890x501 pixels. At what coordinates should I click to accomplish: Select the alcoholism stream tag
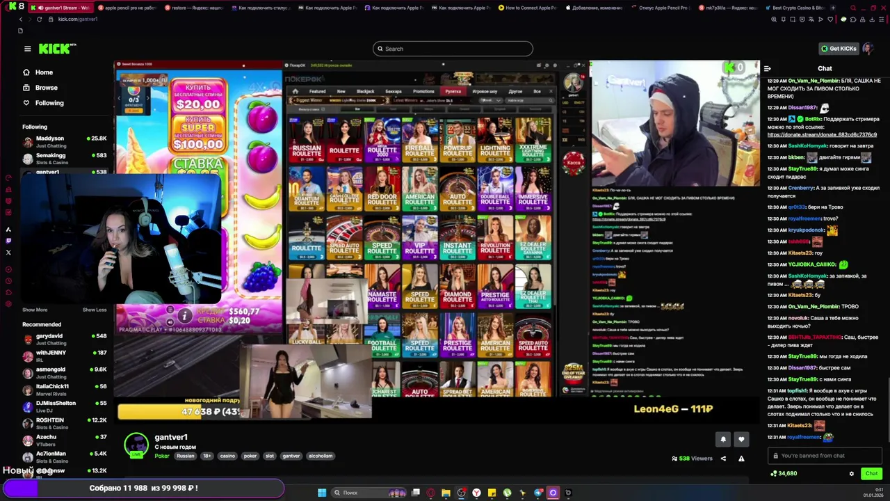[321, 456]
